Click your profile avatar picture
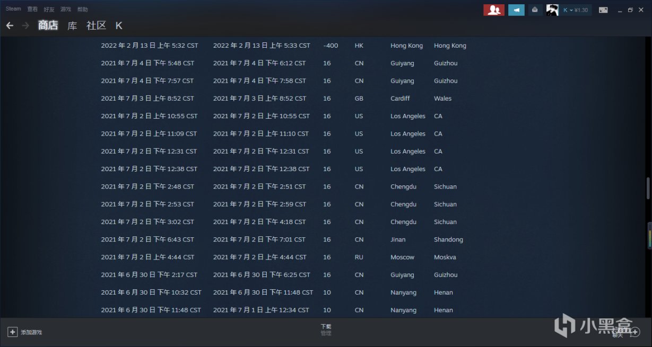This screenshot has height=347, width=652. tap(552, 10)
